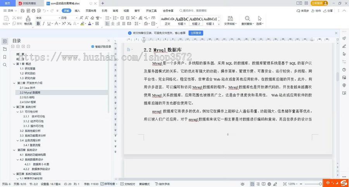The image size is (349, 187).
Task: Open the File (文件) menu dropdown
Action: coord(10,11)
